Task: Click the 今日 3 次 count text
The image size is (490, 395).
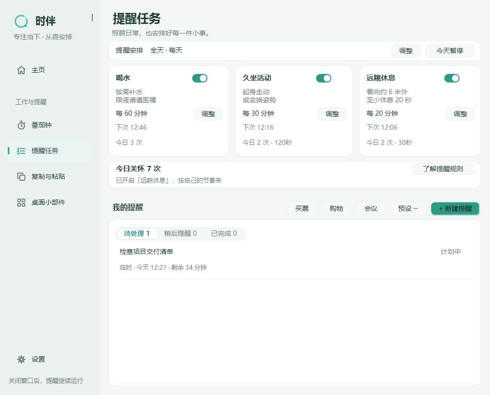Action: 129,143
